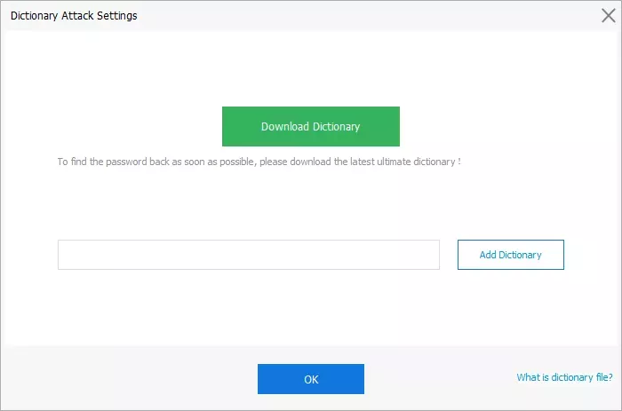Focus the dictionary file path field
This screenshot has height=411, width=622.
[x=248, y=255]
